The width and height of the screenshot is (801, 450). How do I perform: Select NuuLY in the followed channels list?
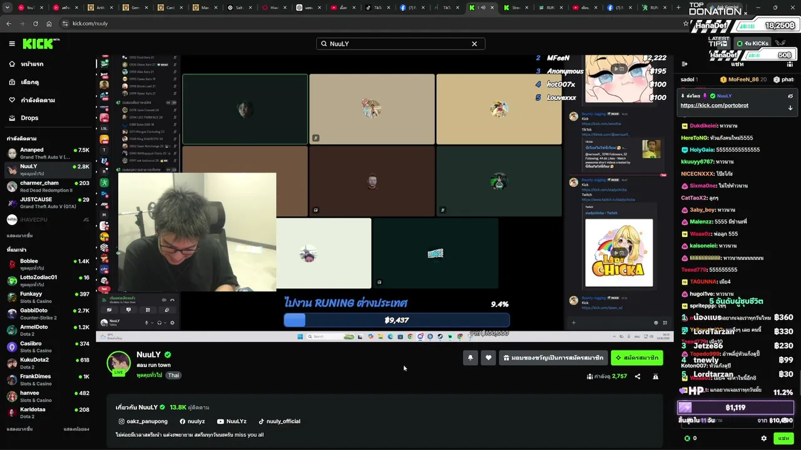pos(48,170)
